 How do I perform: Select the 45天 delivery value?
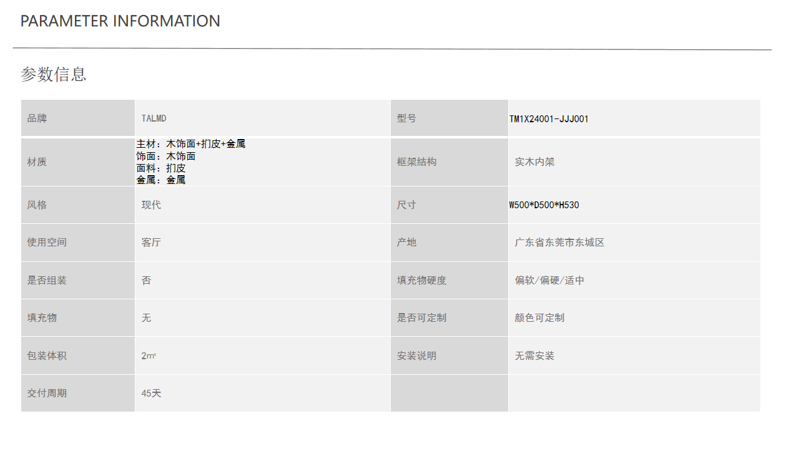coord(151,393)
